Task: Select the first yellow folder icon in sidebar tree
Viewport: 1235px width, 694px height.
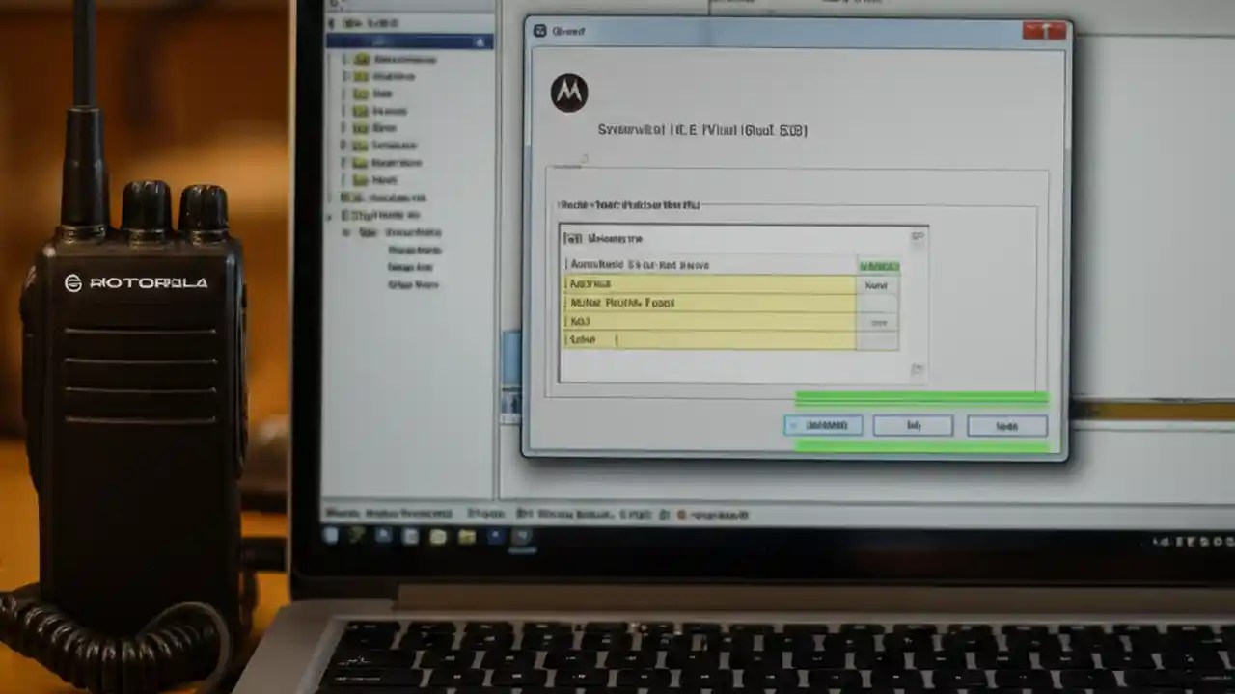Action: (x=361, y=60)
